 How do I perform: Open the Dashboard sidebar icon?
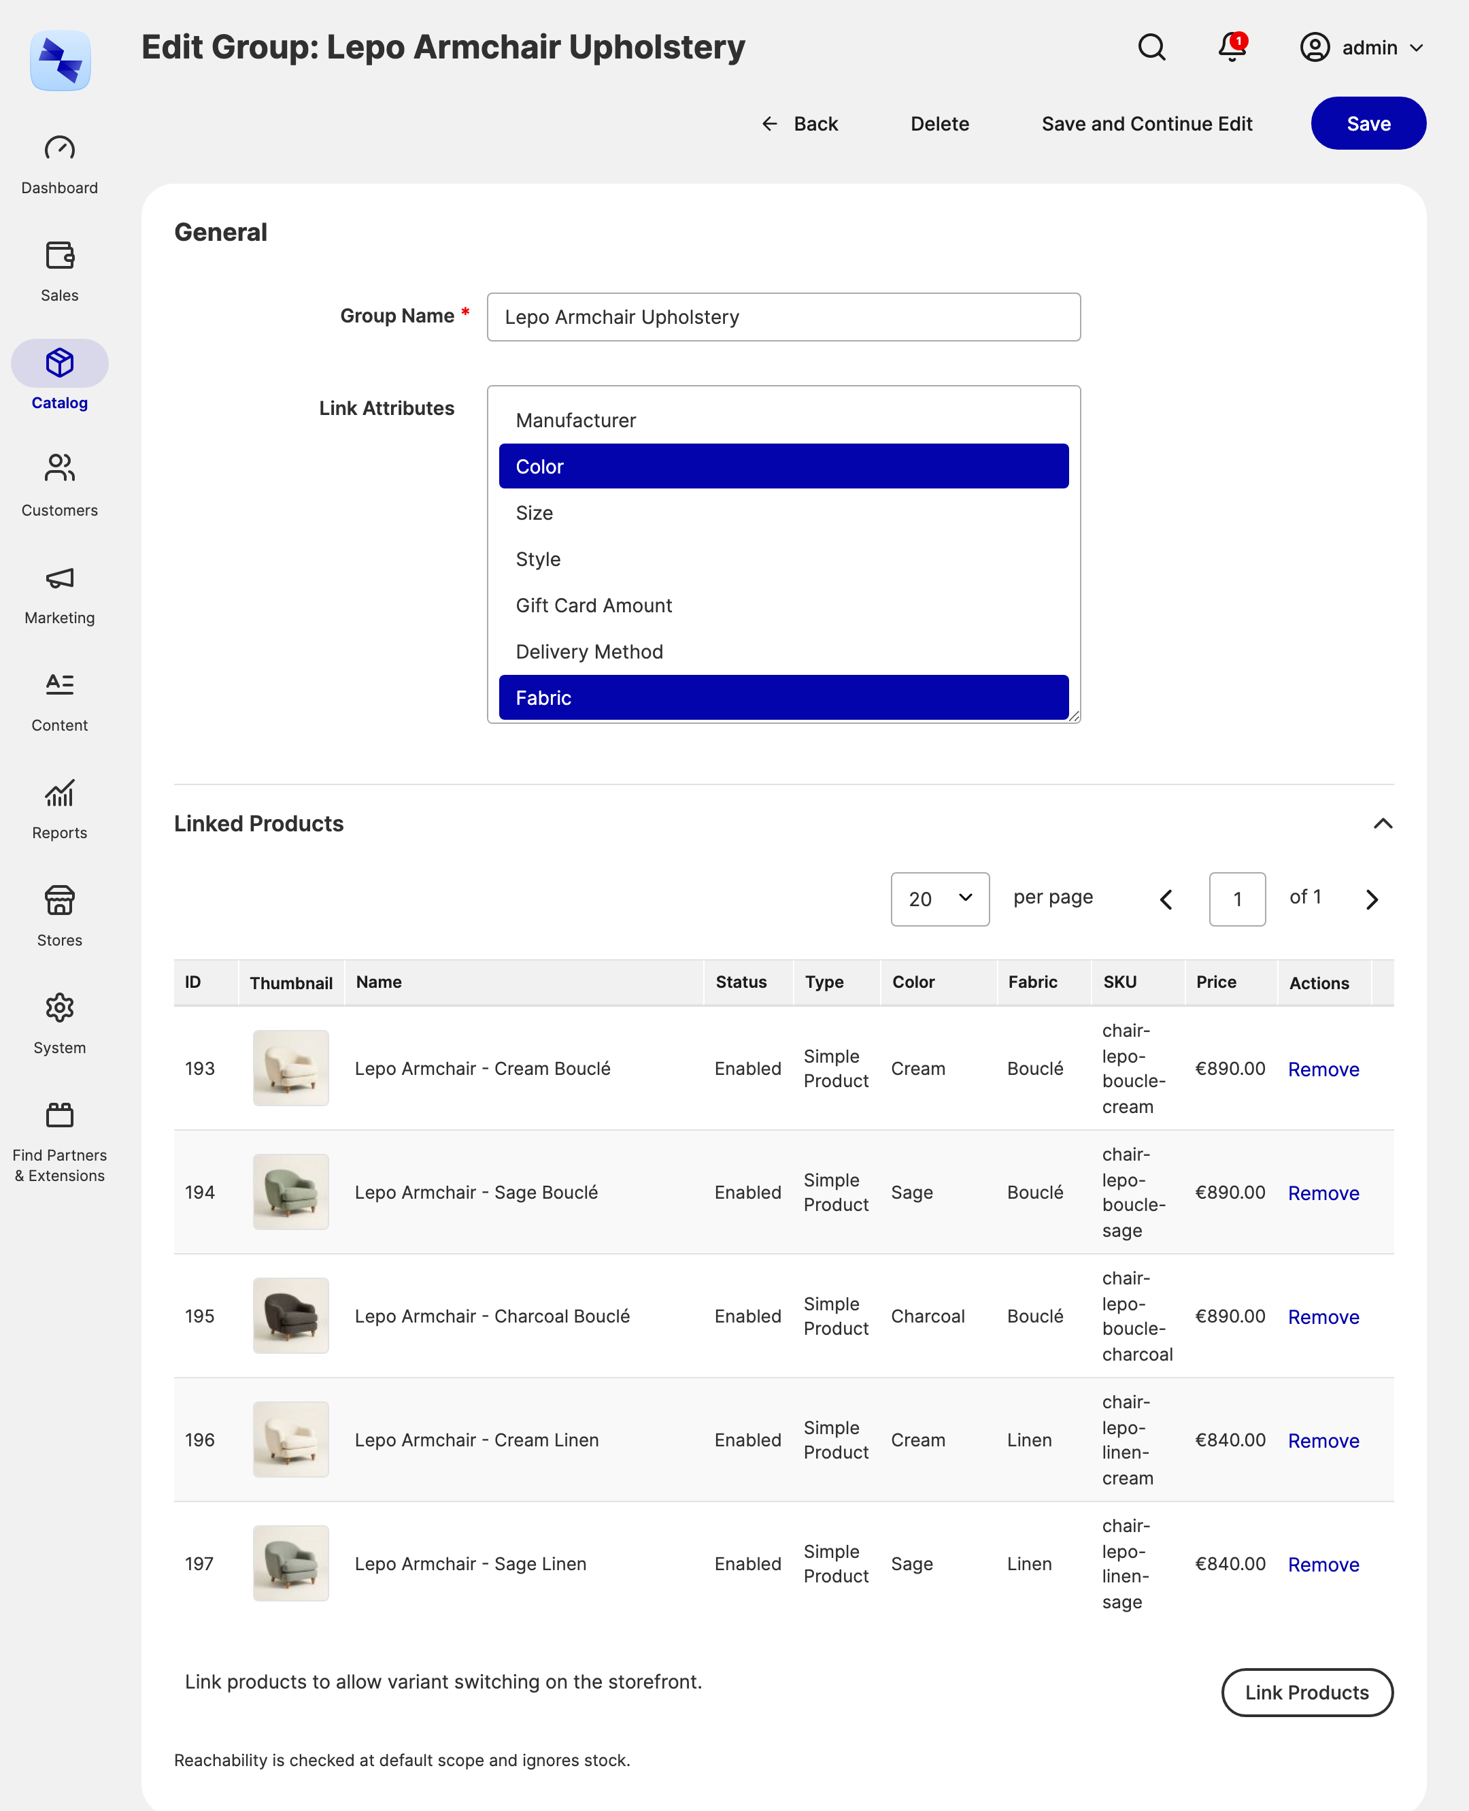pos(59,149)
